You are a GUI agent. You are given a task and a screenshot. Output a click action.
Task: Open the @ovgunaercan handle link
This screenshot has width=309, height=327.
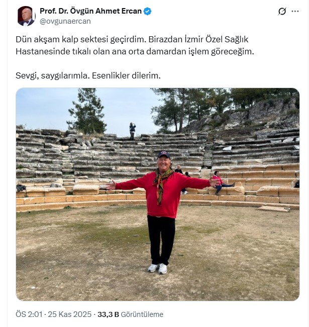pyautogui.click(x=65, y=21)
